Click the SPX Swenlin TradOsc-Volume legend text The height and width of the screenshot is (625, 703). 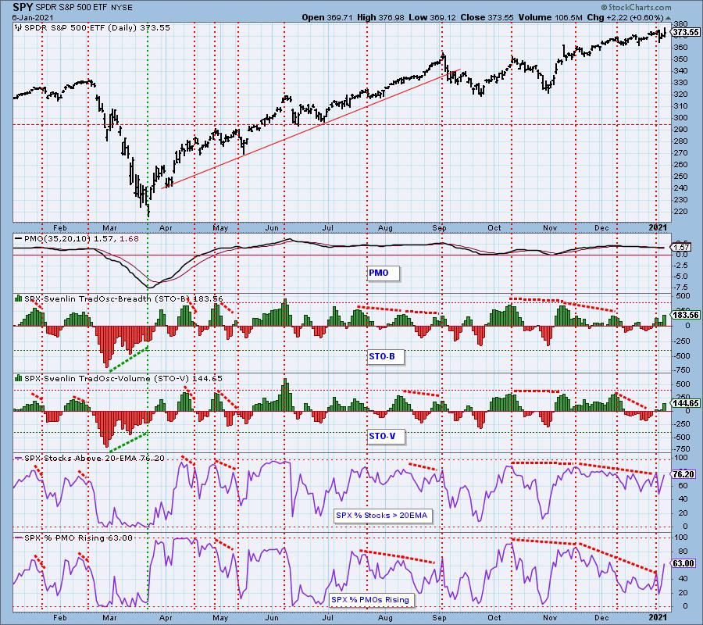tap(123, 378)
